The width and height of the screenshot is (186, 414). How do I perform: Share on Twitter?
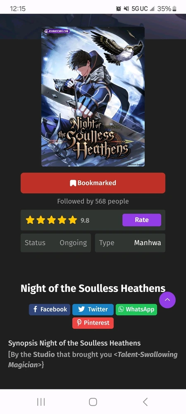click(93, 309)
